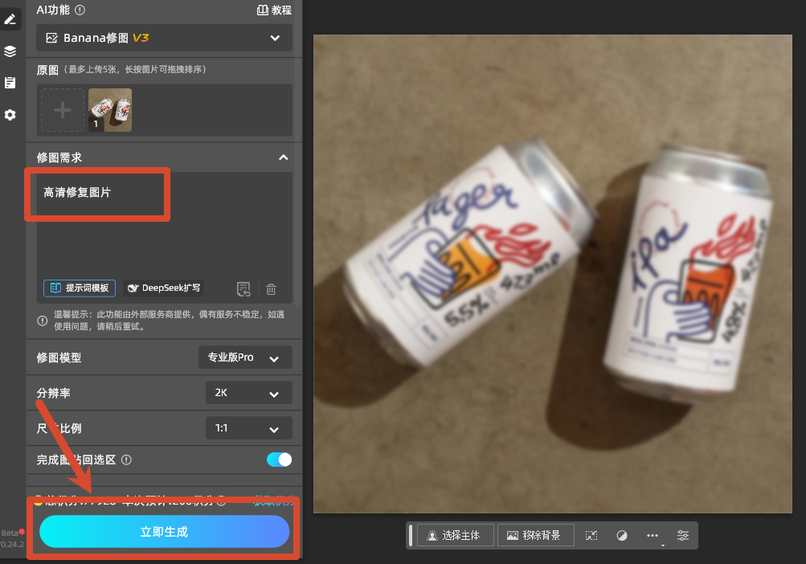The width and height of the screenshot is (806, 564).
Task: Collapse the 修图需求 section
Action: tap(283, 157)
